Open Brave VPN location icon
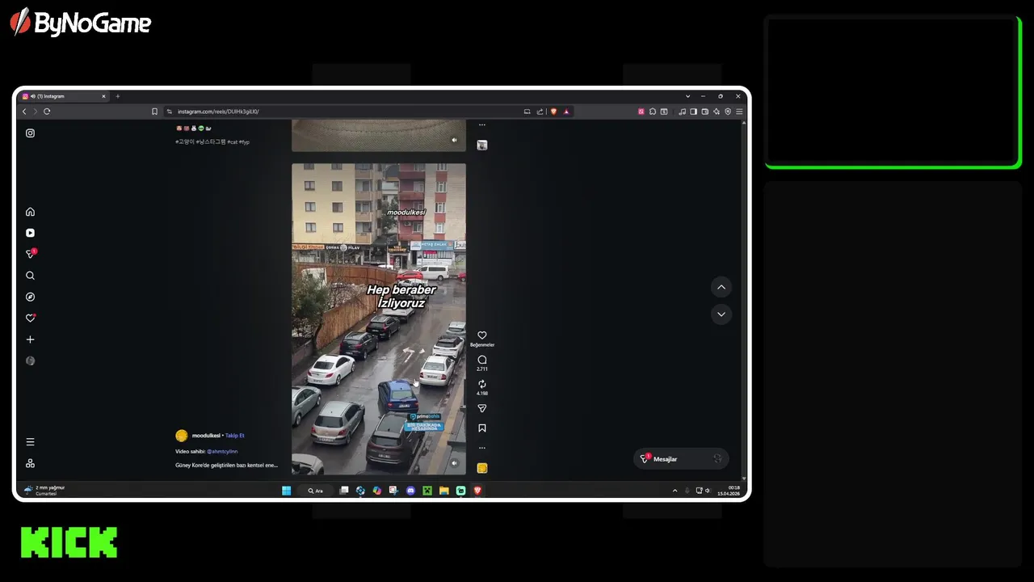 [727, 112]
